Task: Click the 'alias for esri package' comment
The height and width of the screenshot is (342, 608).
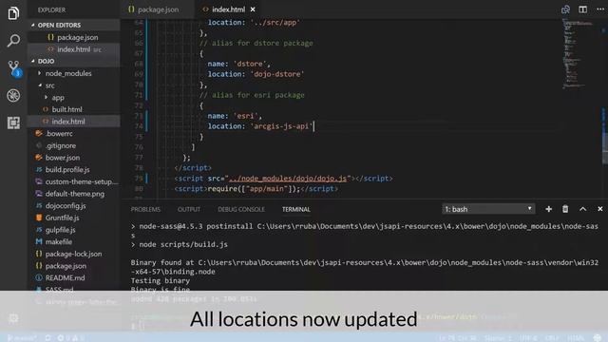Action: 252,95
